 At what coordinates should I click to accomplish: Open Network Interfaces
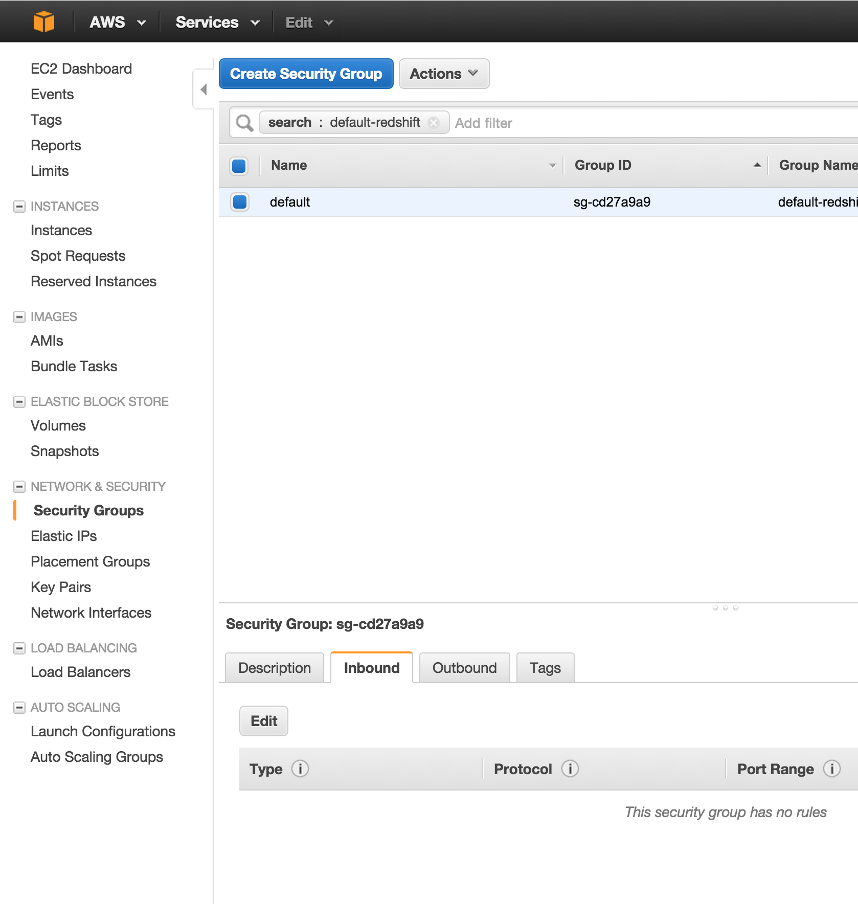click(x=91, y=613)
